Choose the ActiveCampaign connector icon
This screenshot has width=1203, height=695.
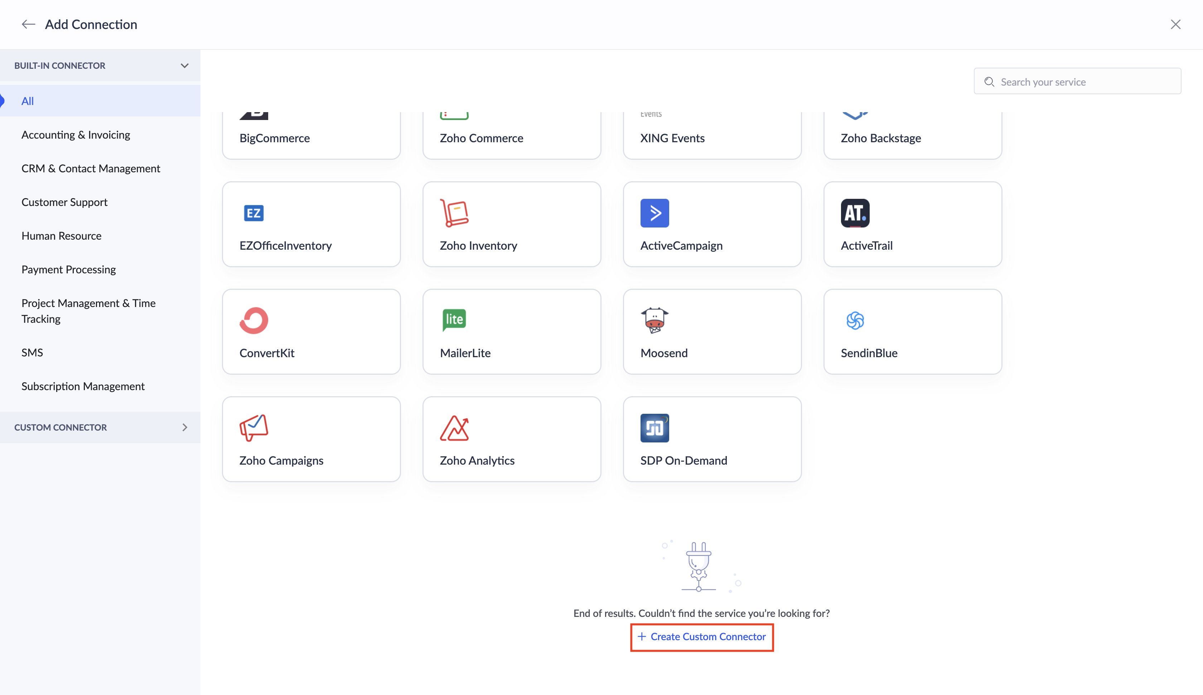654,213
